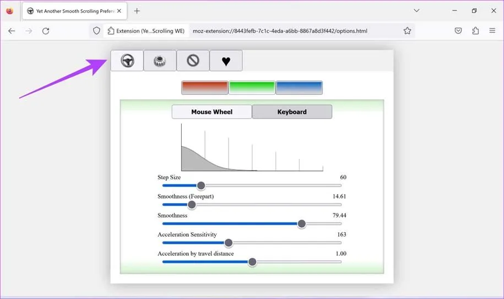Open the steering wheel settings tab

tap(127, 61)
